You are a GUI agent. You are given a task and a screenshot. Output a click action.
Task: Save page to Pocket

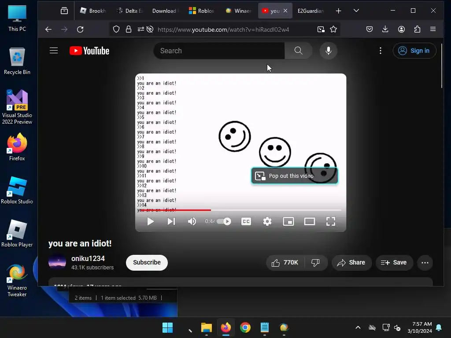pyautogui.click(x=370, y=29)
